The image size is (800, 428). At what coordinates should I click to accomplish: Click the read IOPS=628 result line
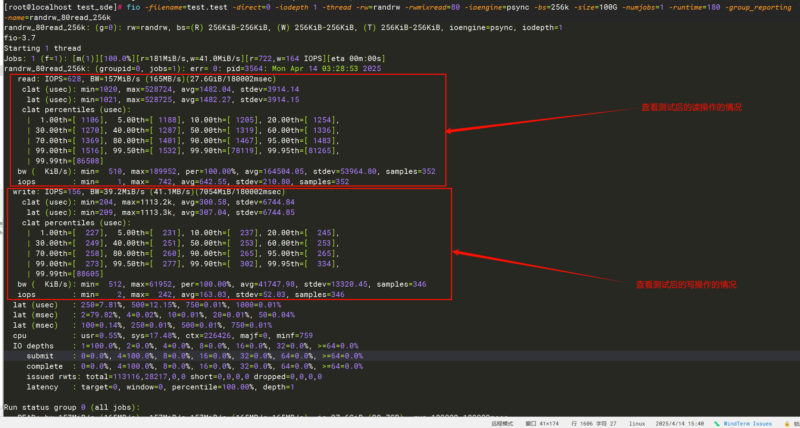pos(146,79)
